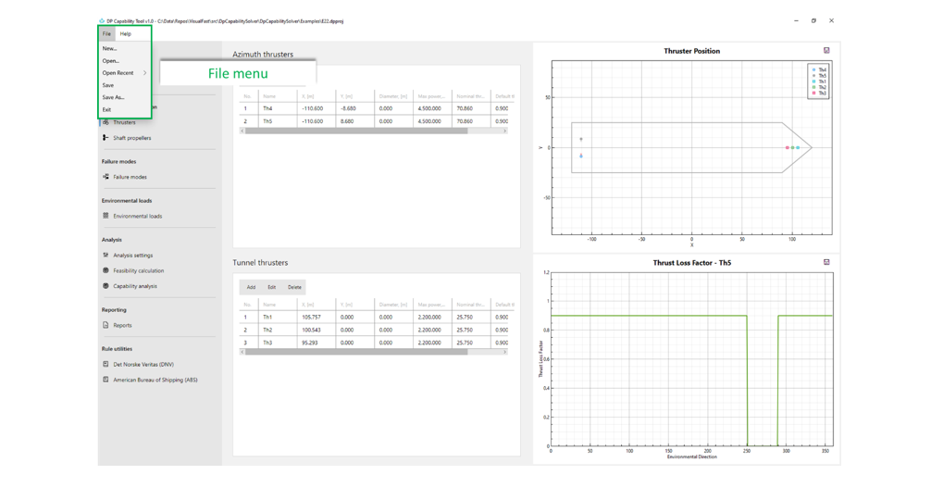Select the Th4 row name cell
931x500 pixels.
(278, 108)
